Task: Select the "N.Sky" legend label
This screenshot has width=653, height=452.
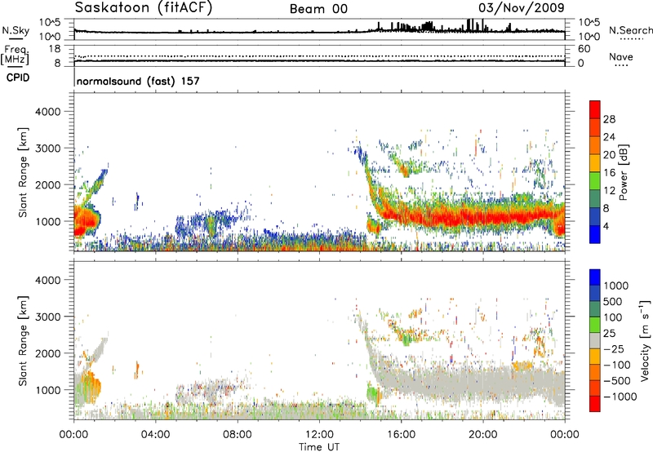Action: pos(16,30)
